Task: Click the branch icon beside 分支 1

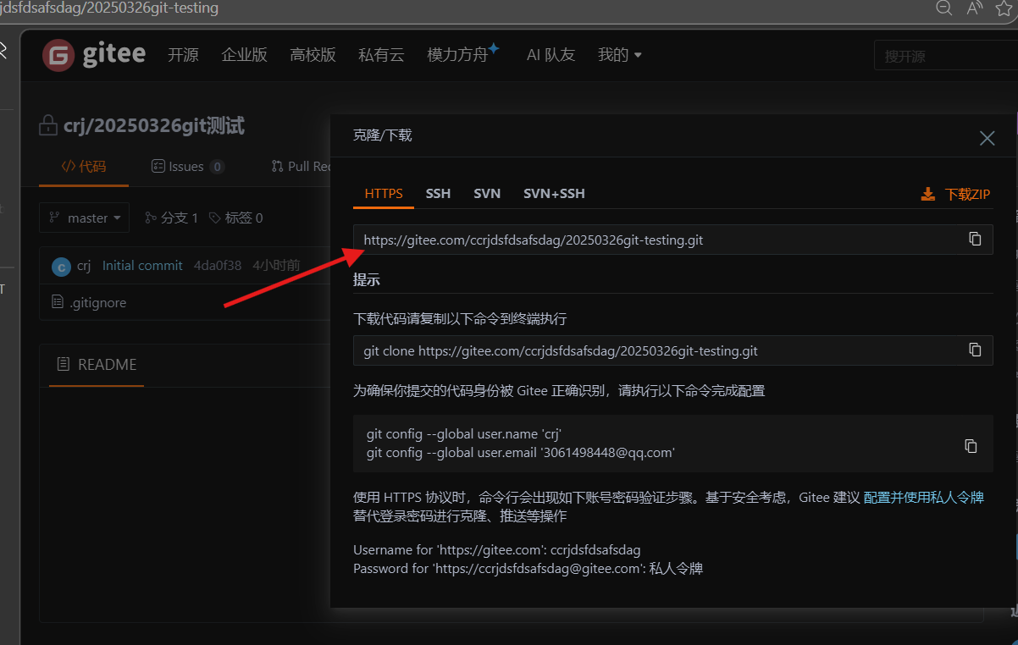Action: (151, 218)
